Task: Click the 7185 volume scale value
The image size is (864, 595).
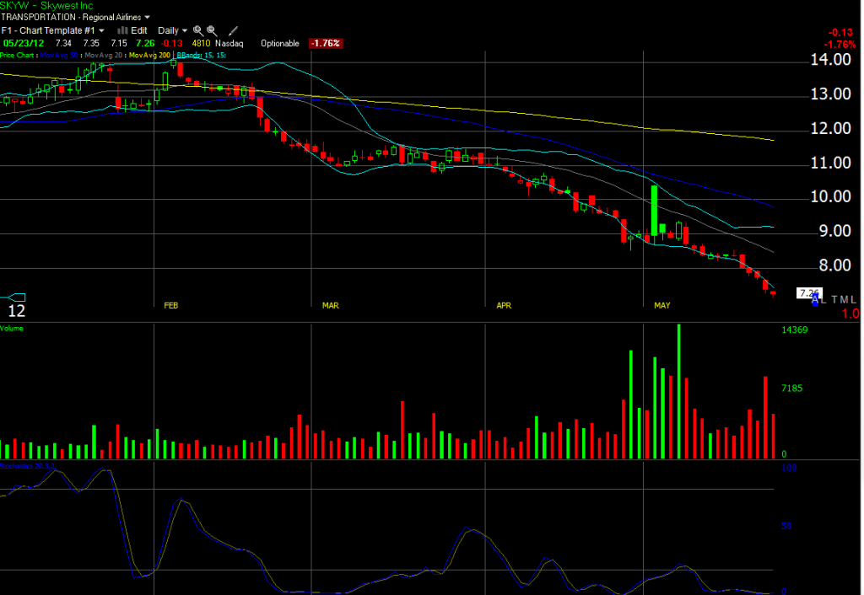Action: (791, 389)
